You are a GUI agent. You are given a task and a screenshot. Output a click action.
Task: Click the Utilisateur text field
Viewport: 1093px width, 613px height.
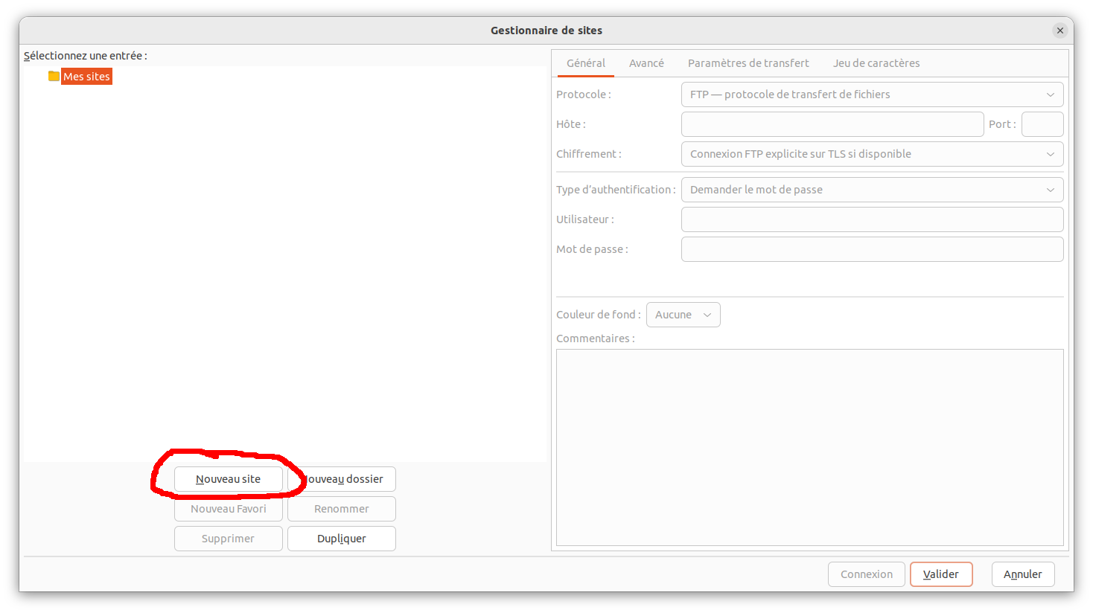(872, 219)
